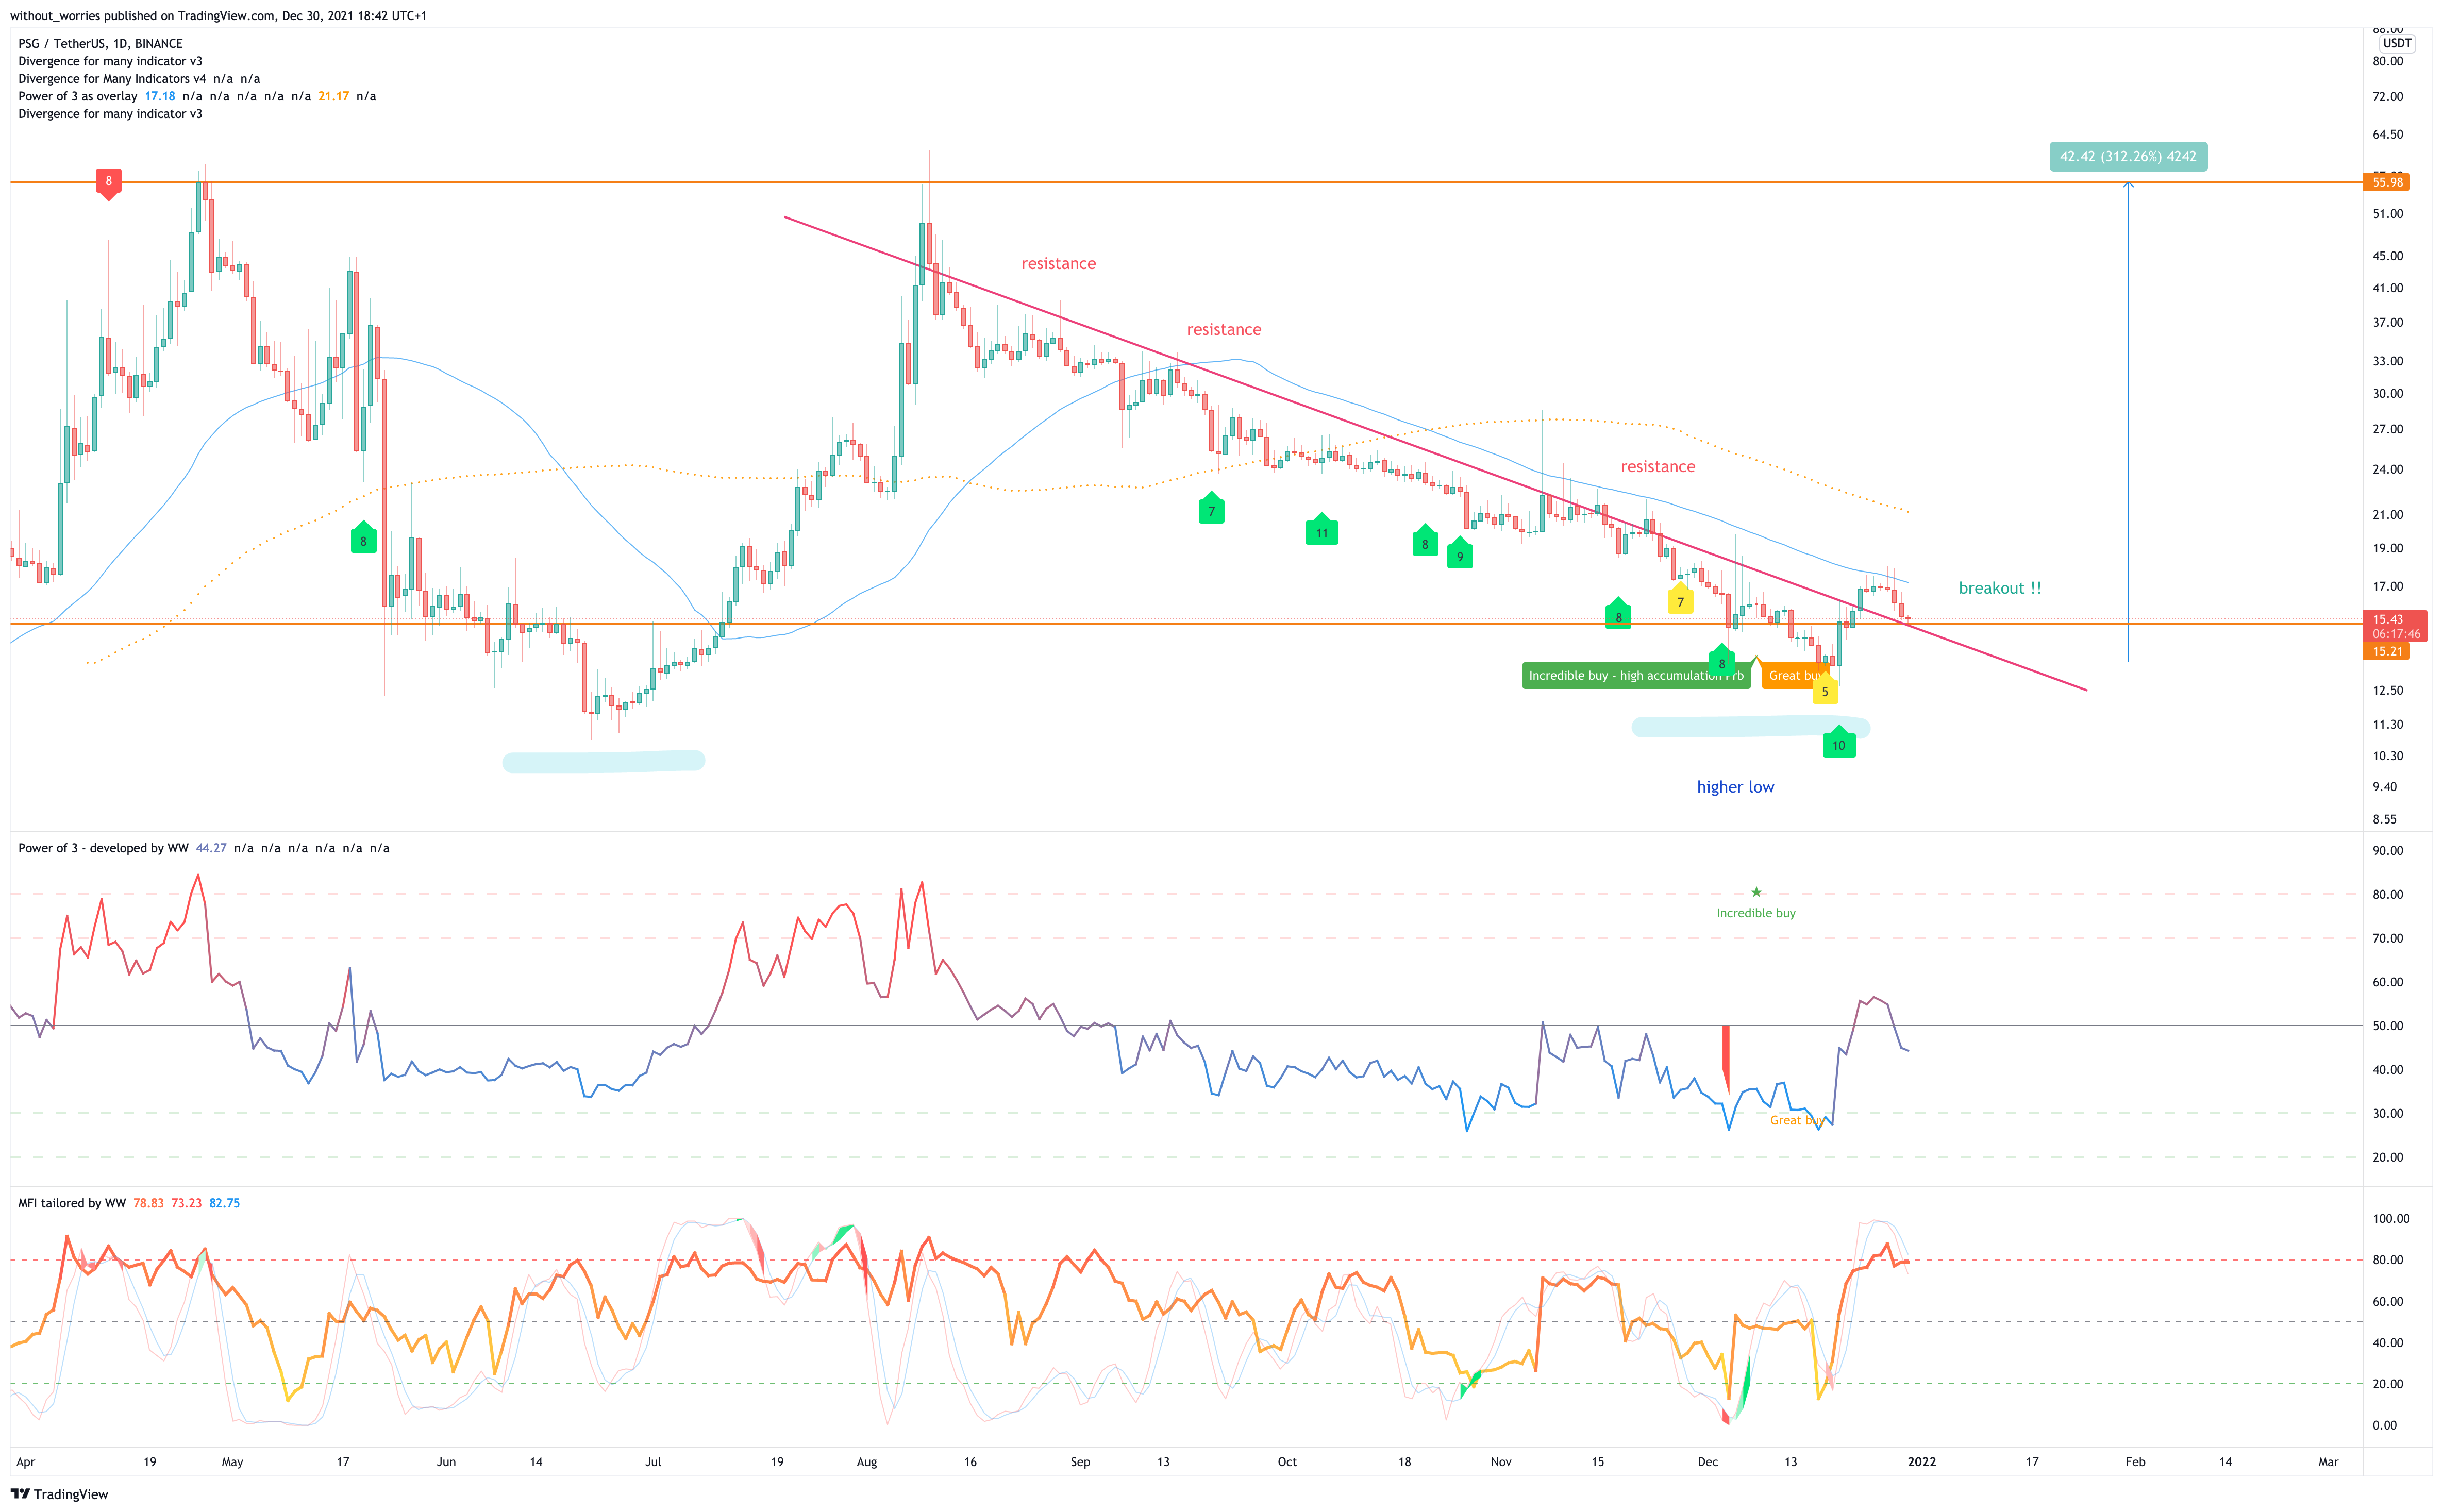2443x1512 pixels.
Task: Click the 72.00 price scale value
Action: [x=2388, y=97]
